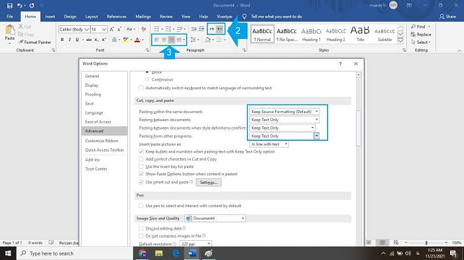Check Do not compress images in file
The width and height of the screenshot is (464, 260).
click(141, 236)
